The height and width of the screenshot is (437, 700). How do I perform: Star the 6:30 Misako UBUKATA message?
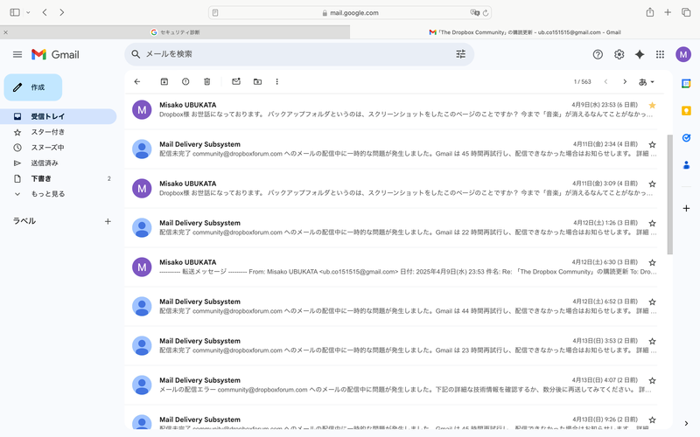point(652,262)
